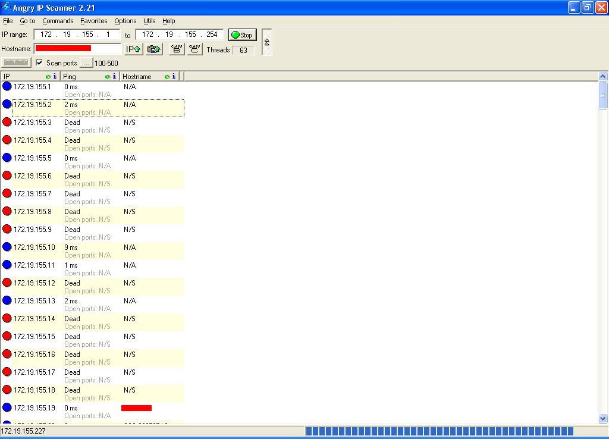The height and width of the screenshot is (439, 609).
Task: Click the blue alive icon for 172.19.155.1
Action: click(7, 86)
